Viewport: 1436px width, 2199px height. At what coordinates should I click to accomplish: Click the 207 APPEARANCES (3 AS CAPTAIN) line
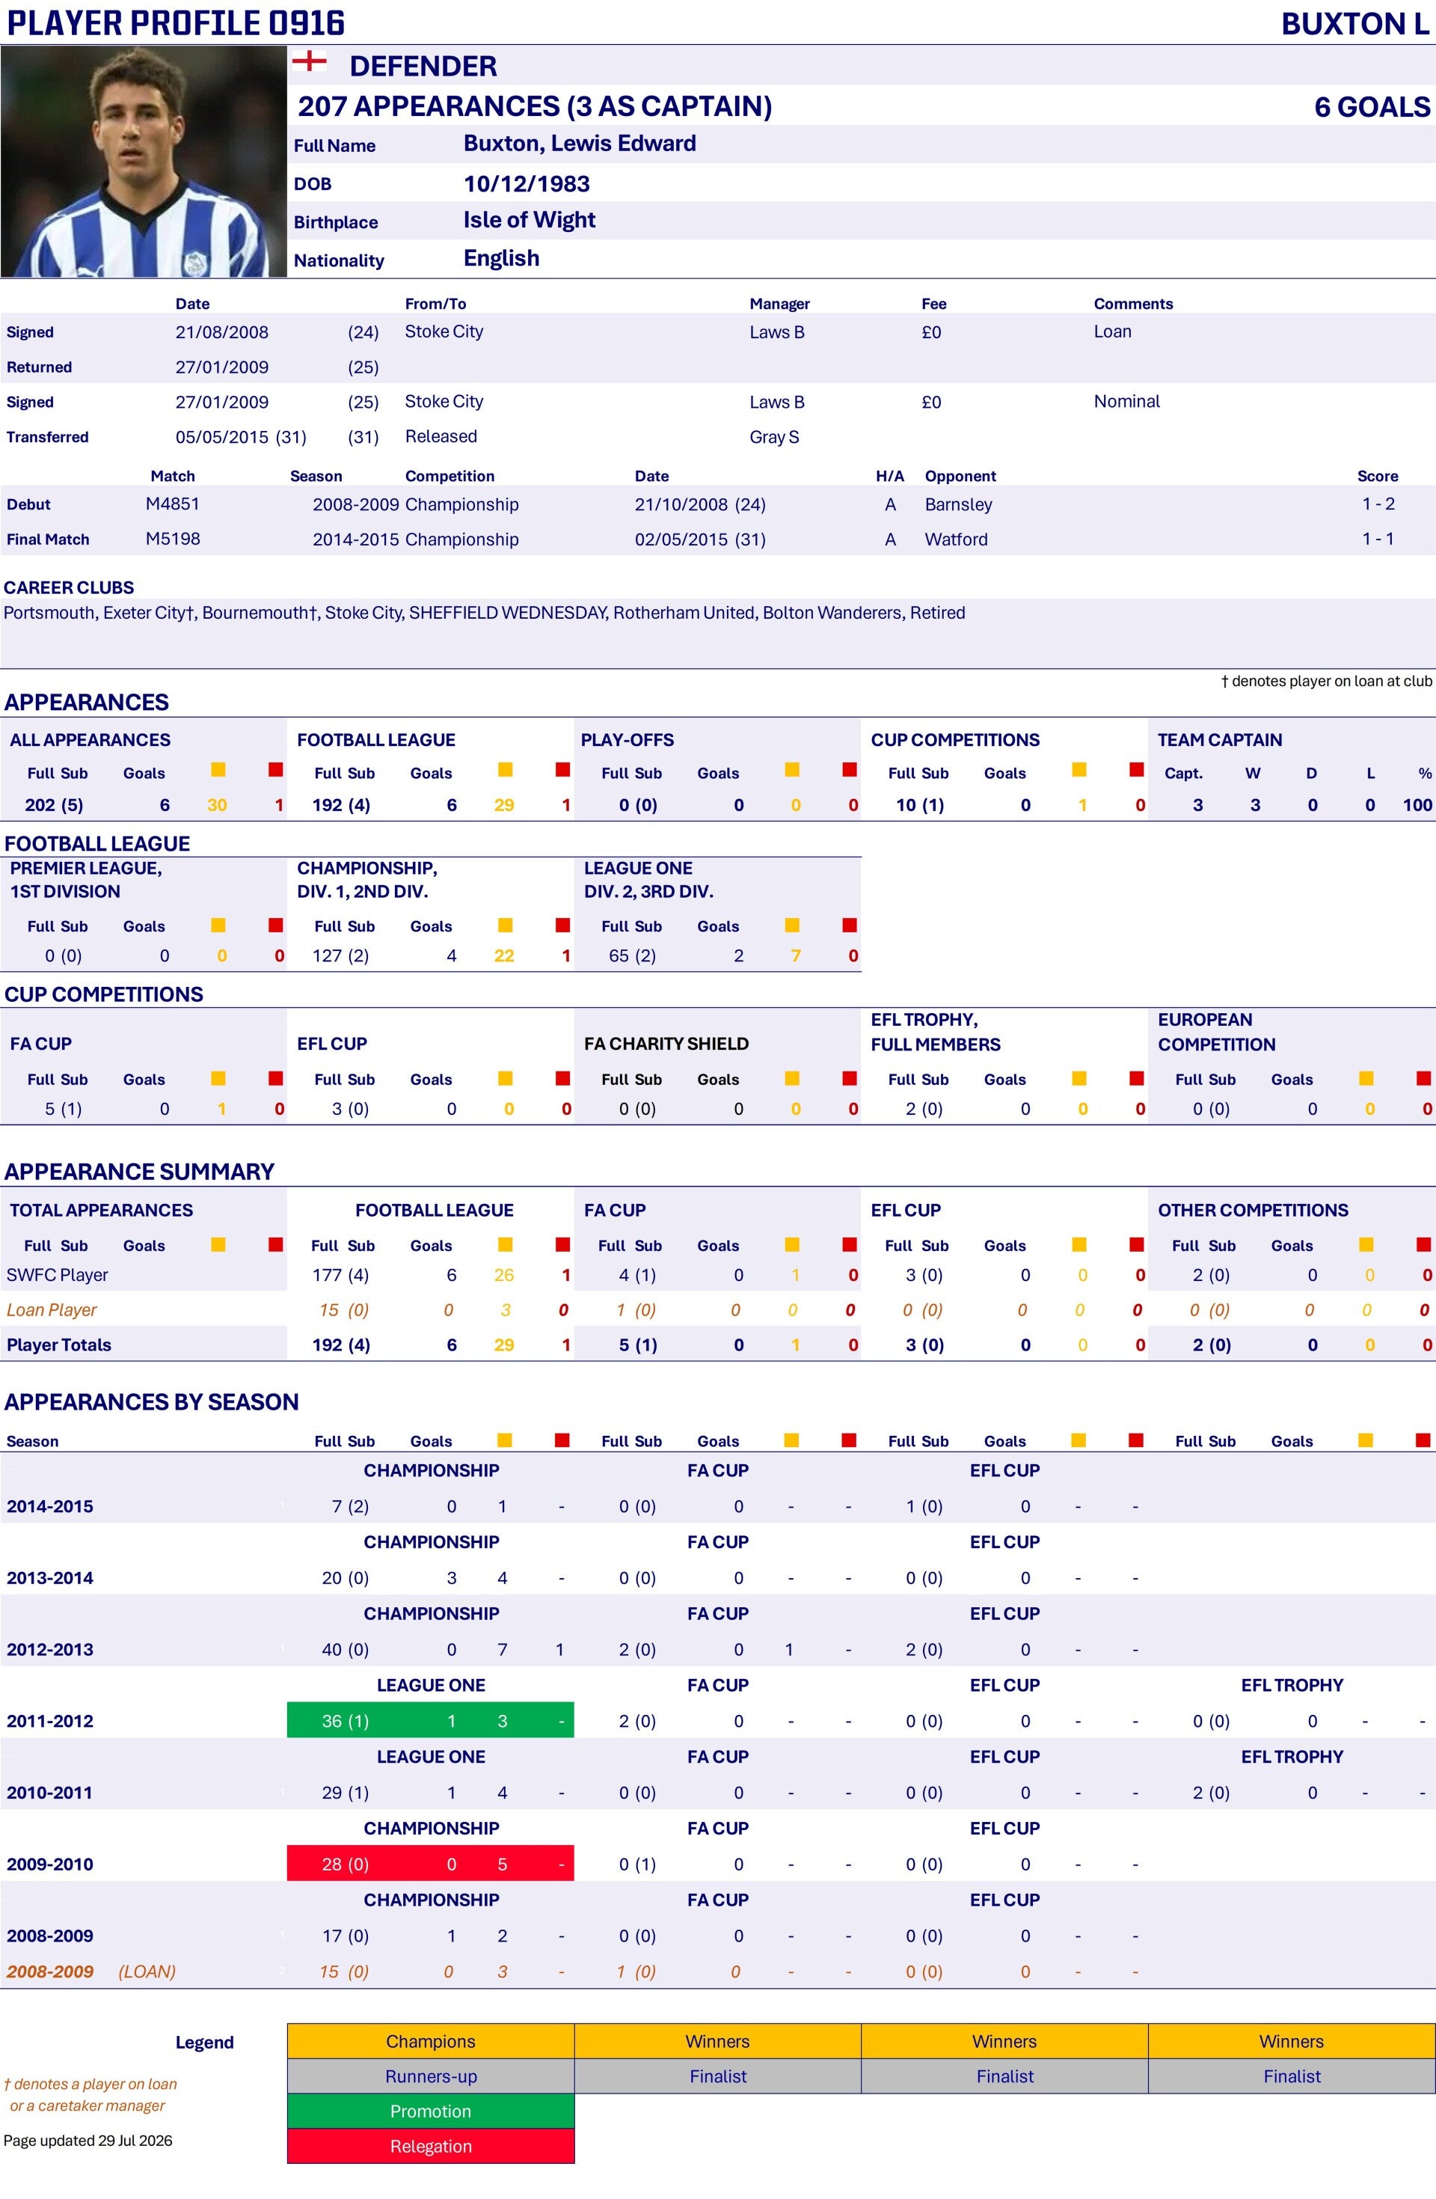[535, 106]
